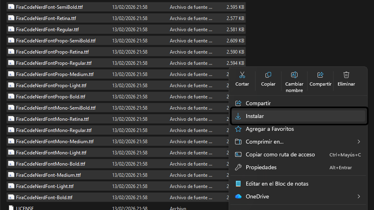The height and width of the screenshot is (210, 374).
Task: Click the Compartir icon in top row
Action: click(320, 75)
